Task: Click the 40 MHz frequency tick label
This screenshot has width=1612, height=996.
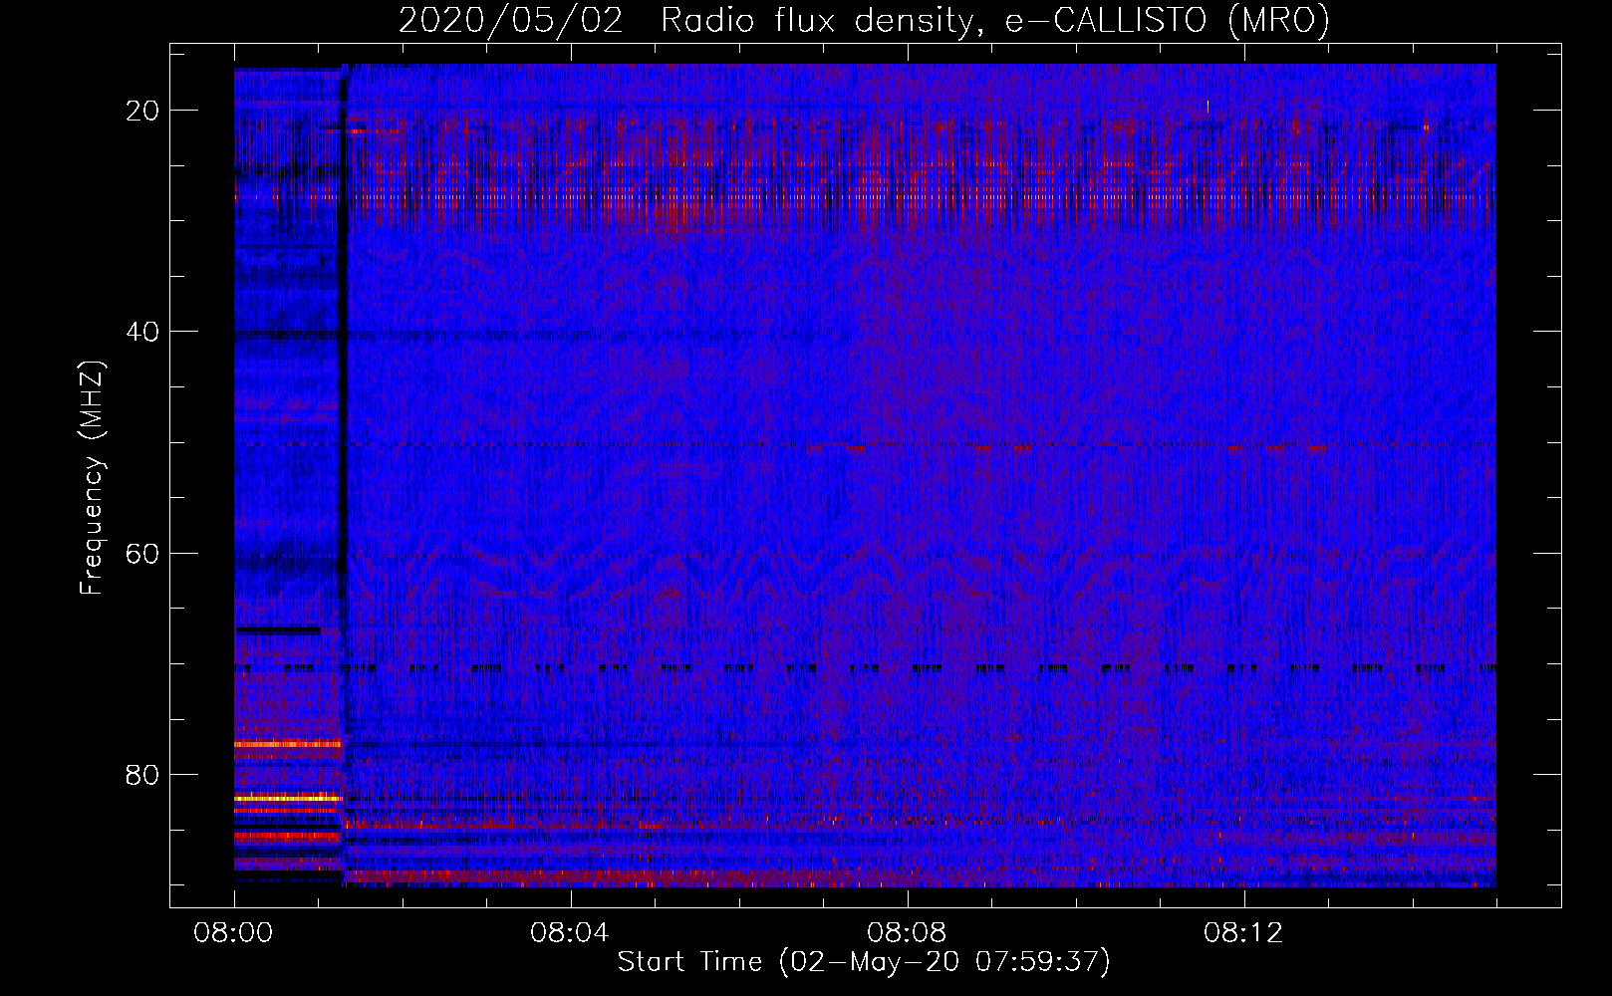Action: (143, 332)
